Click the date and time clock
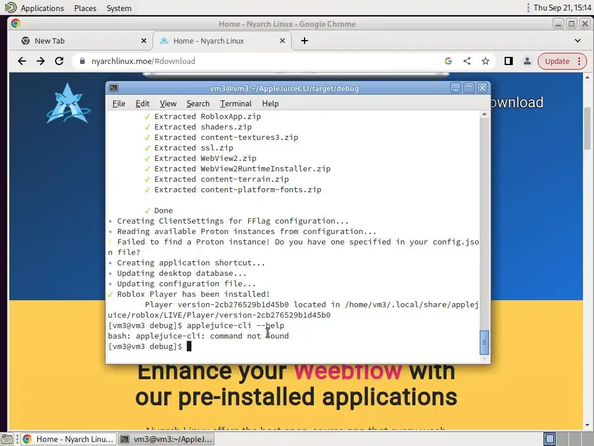Image resolution: width=594 pixels, height=446 pixels. [x=562, y=8]
